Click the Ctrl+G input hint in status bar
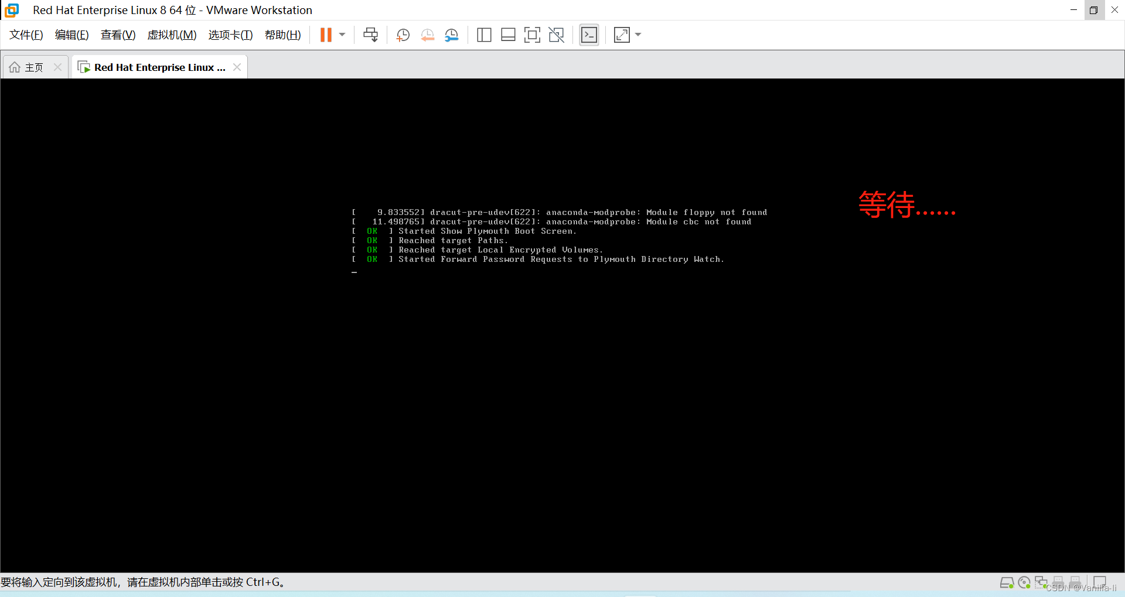Image resolution: width=1125 pixels, height=597 pixels. coord(143,582)
